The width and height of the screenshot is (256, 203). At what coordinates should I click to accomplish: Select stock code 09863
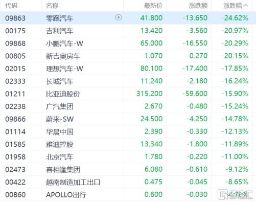click(x=15, y=18)
